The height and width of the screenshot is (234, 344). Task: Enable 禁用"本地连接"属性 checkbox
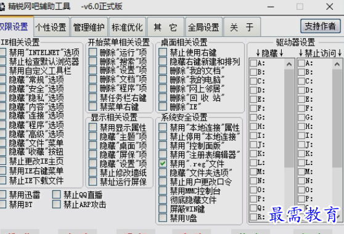tap(163, 127)
